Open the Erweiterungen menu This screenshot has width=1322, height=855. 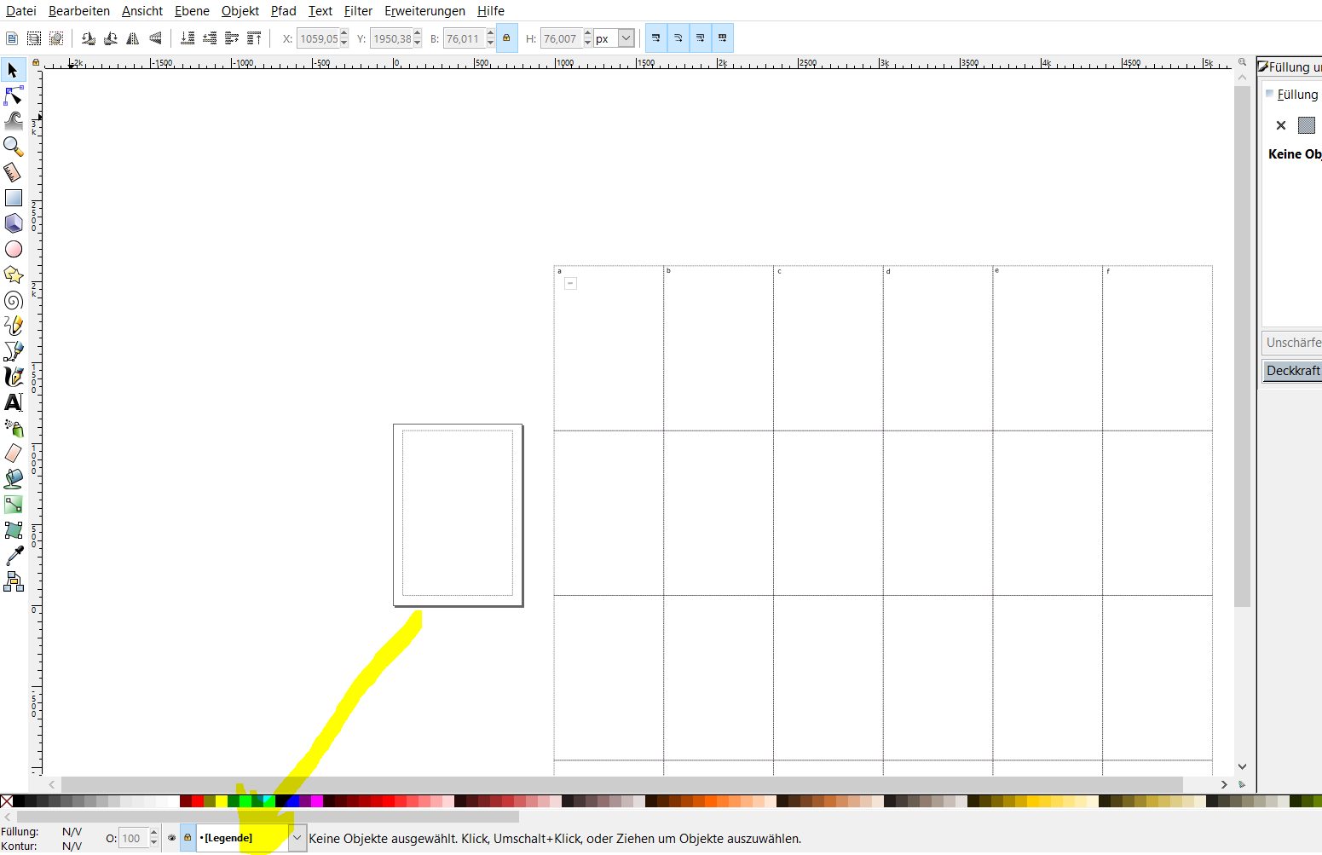pos(424,11)
